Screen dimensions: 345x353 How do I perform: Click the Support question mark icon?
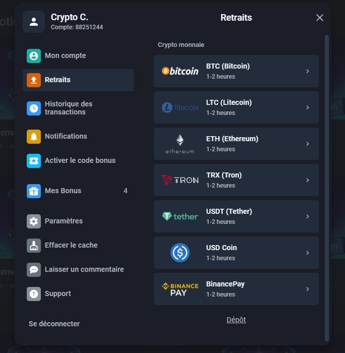pyautogui.click(x=34, y=294)
